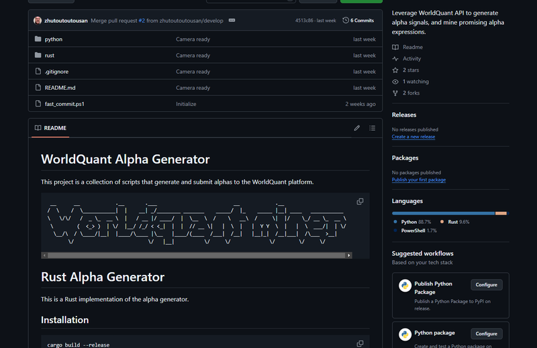The height and width of the screenshot is (348, 537).
Task: Open the README.md file
Action: pos(60,88)
